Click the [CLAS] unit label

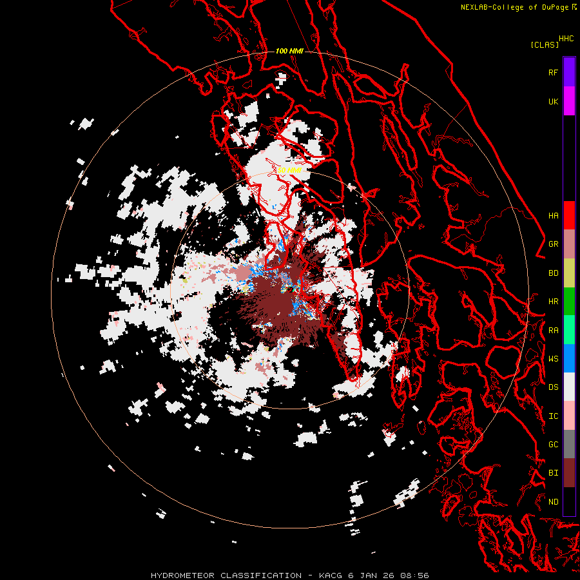pyautogui.click(x=545, y=44)
